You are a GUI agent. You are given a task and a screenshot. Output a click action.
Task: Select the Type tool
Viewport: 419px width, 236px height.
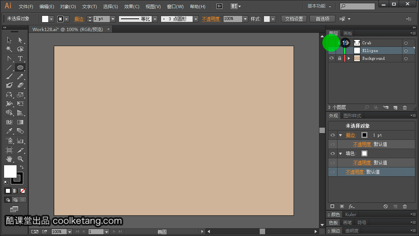point(20,58)
